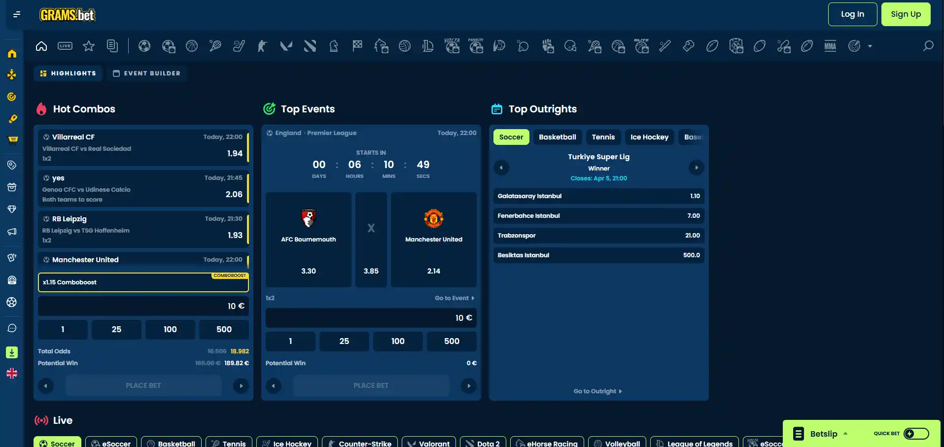
Task: Select the Ice Hockey stick icon
Action: [239, 46]
